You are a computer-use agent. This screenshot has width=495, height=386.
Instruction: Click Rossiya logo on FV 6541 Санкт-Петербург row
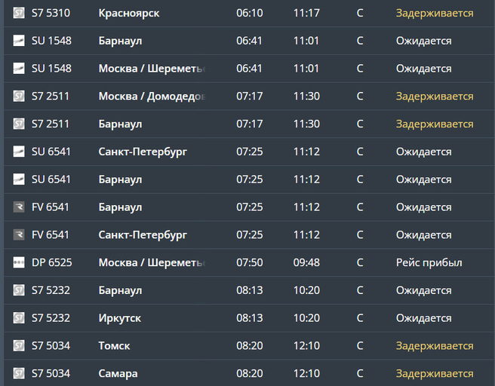(19, 234)
